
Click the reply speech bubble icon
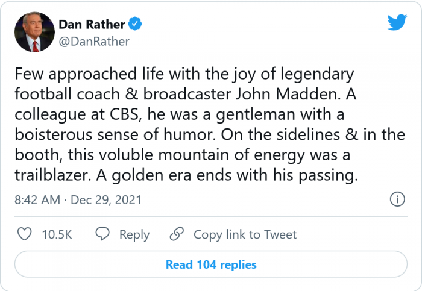(x=103, y=234)
